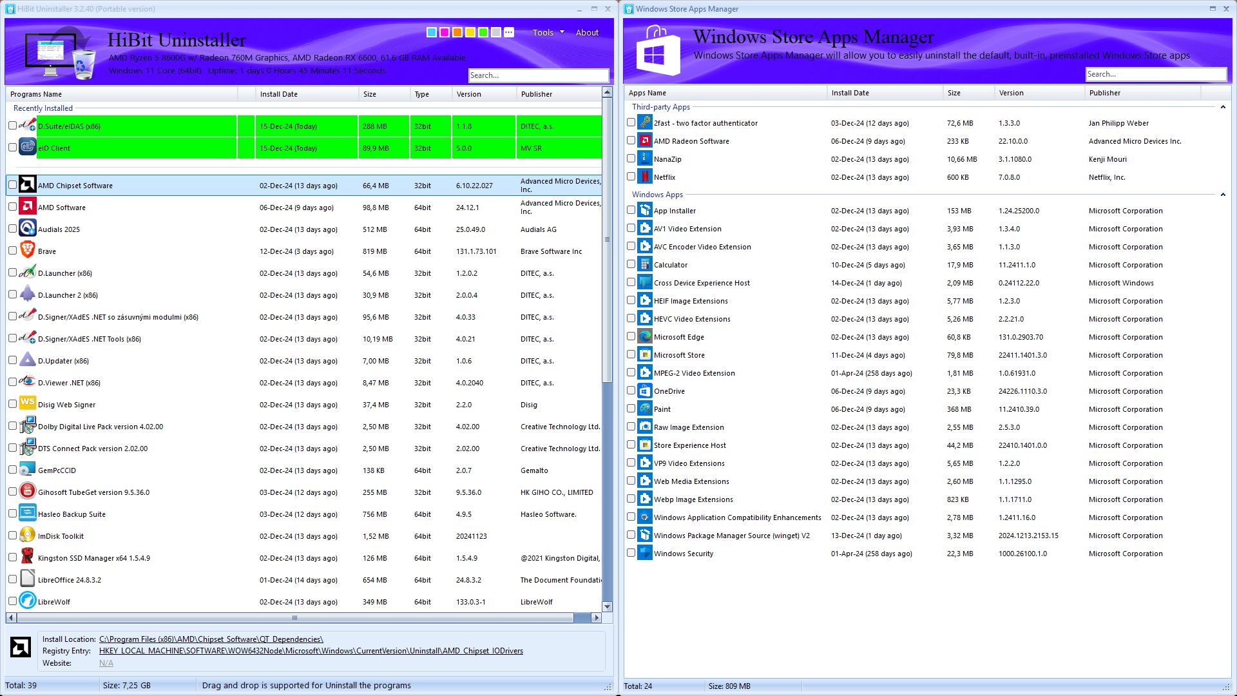Tick the Dolby Digital Live Pack checkbox
1237x696 pixels.
coord(12,426)
